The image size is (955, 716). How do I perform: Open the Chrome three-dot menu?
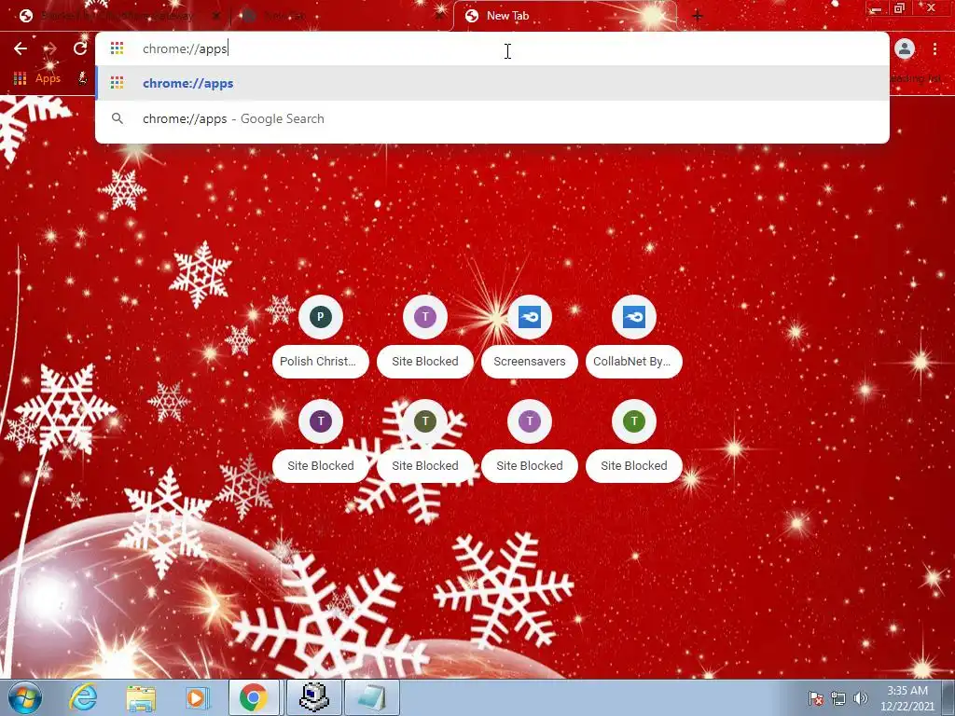tap(934, 48)
